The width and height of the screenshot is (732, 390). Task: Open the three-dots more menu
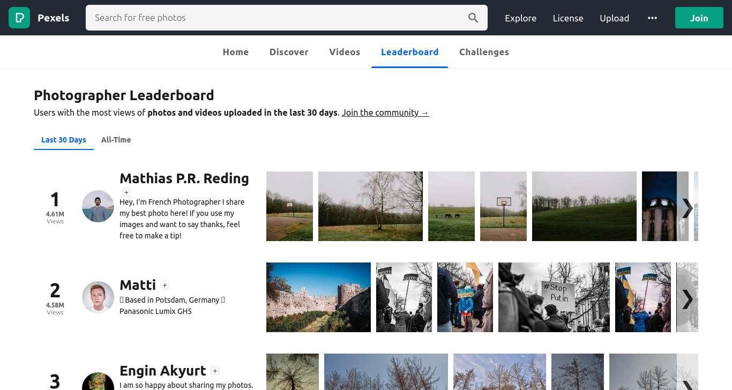[652, 18]
